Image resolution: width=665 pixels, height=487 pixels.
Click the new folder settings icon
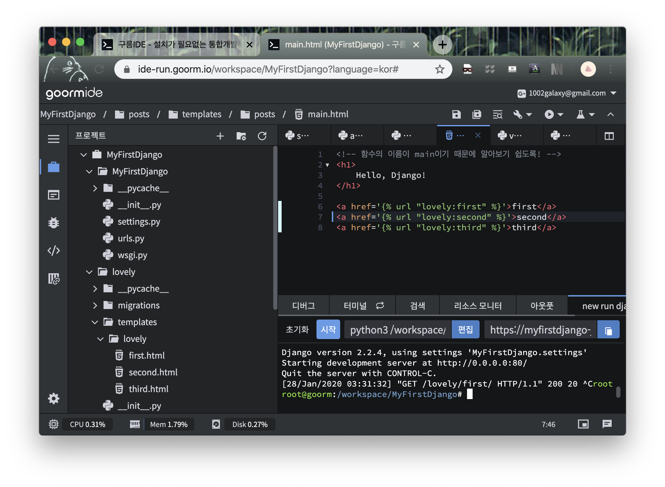[x=241, y=136]
